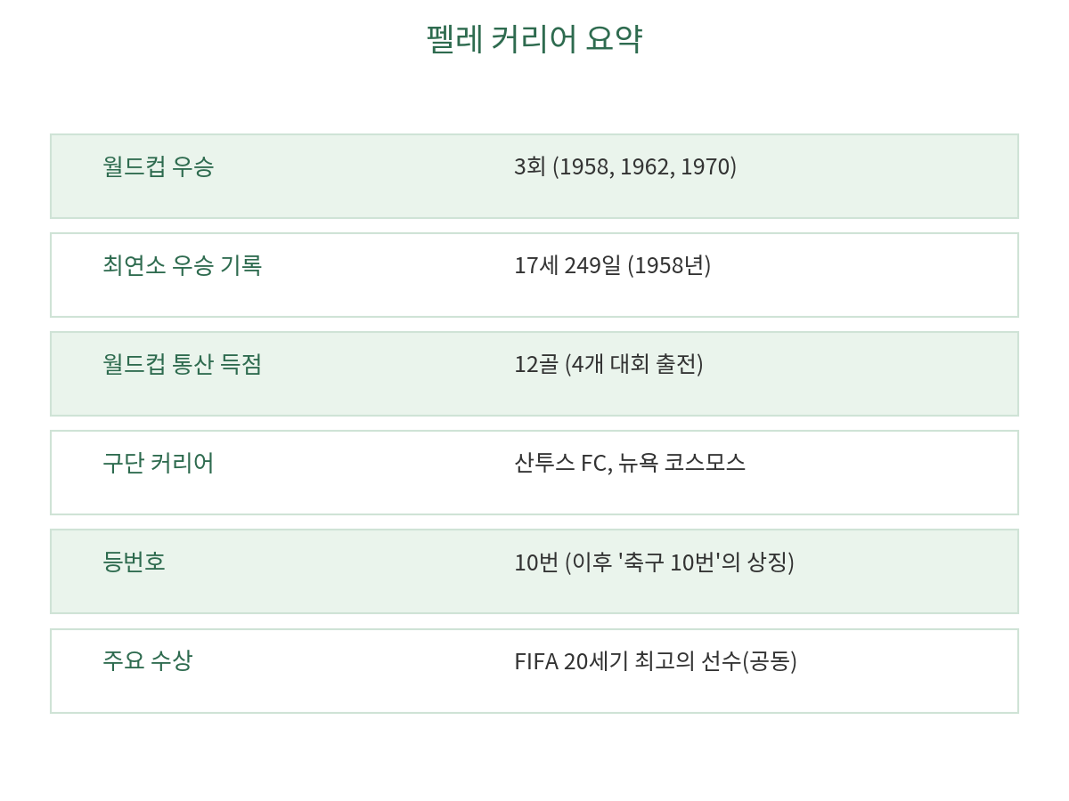Screen dimensions: 1069x801
Task: Select the 주요 수상 row label
Action: pos(147,660)
